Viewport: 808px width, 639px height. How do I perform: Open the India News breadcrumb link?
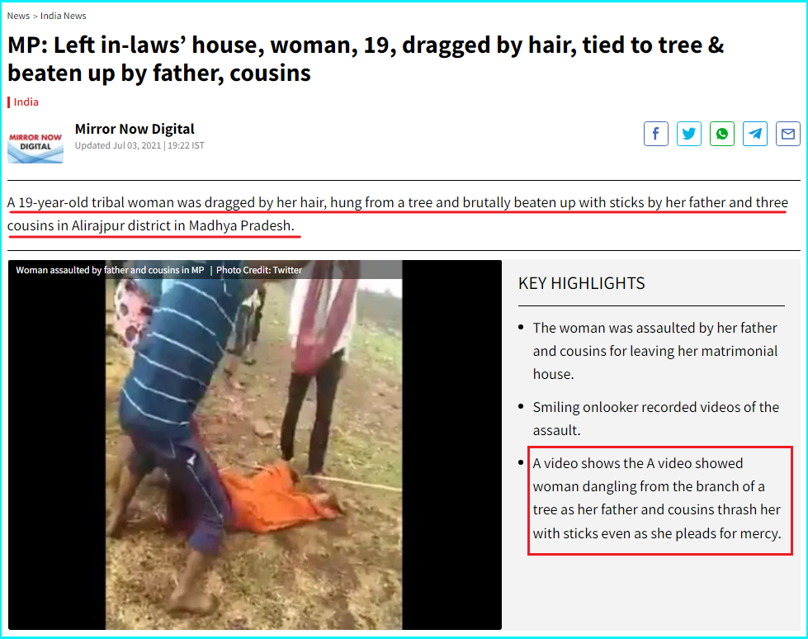64,16
